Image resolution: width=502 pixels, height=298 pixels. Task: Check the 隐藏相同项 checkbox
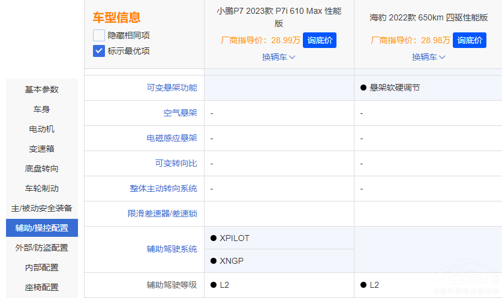(99, 35)
